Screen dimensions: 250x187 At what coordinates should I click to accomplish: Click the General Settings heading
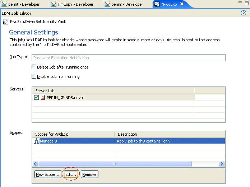[33, 32]
